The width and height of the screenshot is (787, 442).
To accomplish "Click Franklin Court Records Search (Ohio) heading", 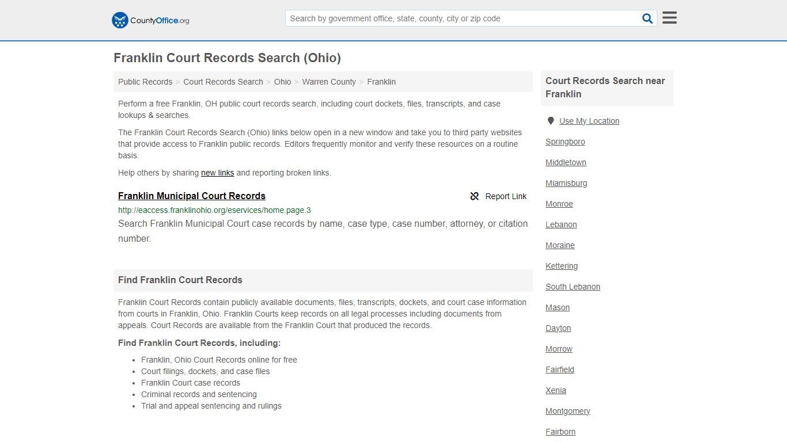I will [x=227, y=58].
